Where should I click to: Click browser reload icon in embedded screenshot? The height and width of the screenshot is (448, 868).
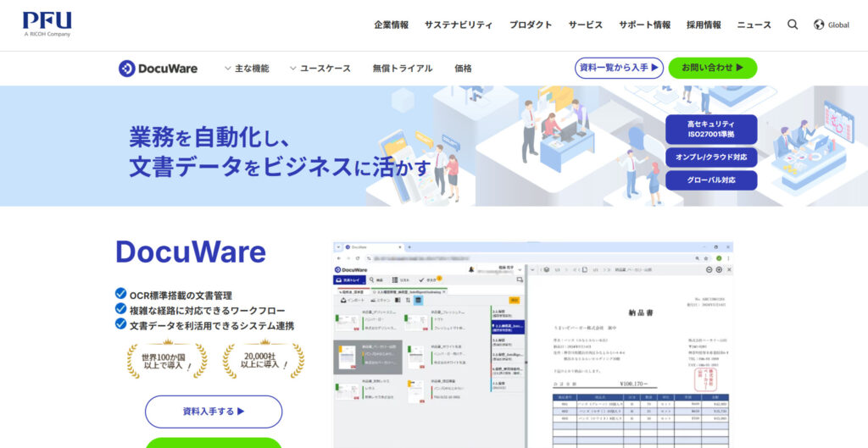click(358, 258)
